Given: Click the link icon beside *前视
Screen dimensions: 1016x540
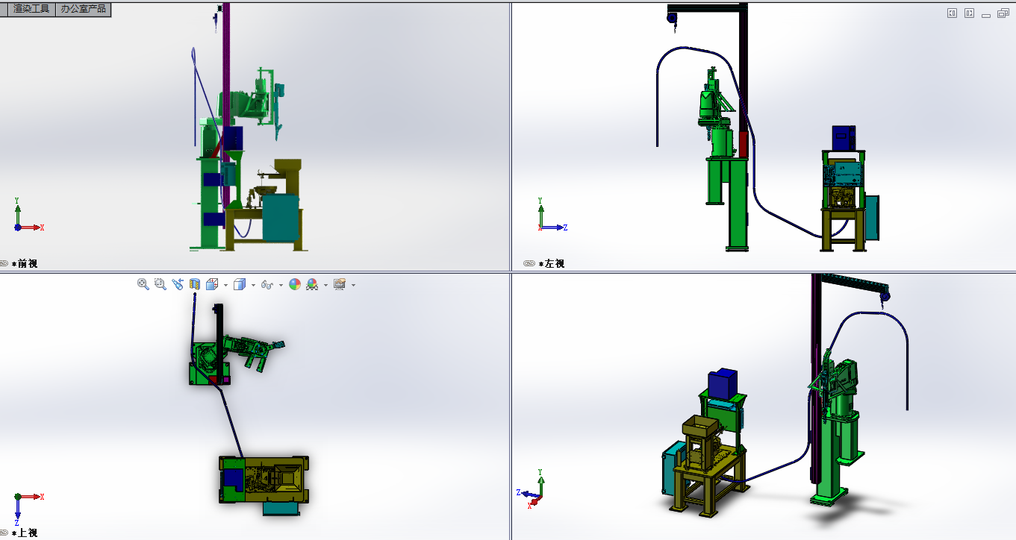Looking at the screenshot, I should pos(4,263).
